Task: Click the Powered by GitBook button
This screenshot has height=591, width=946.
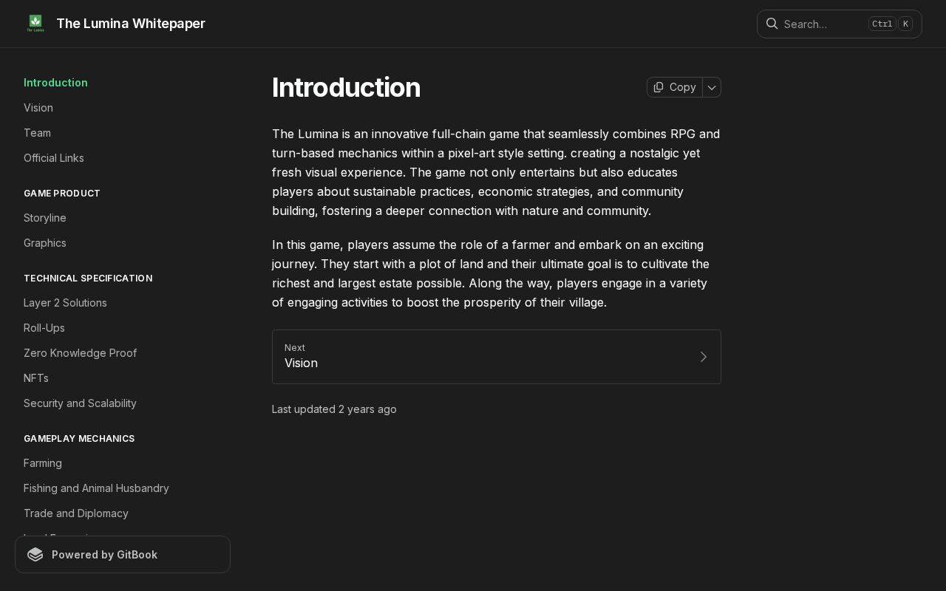Action: coord(123,555)
